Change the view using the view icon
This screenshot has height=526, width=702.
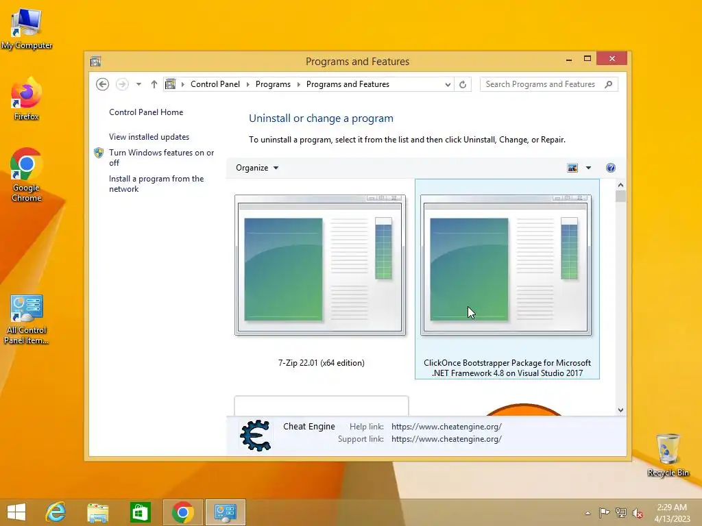(x=572, y=168)
